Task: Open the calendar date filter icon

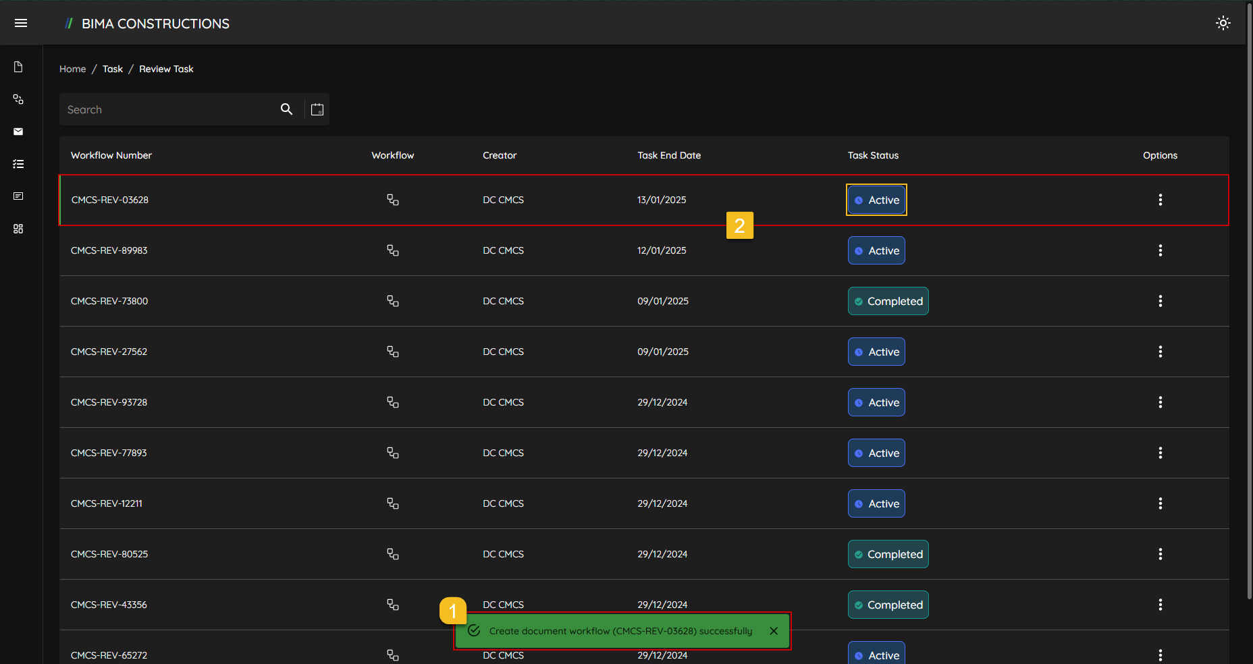Action: 317,109
